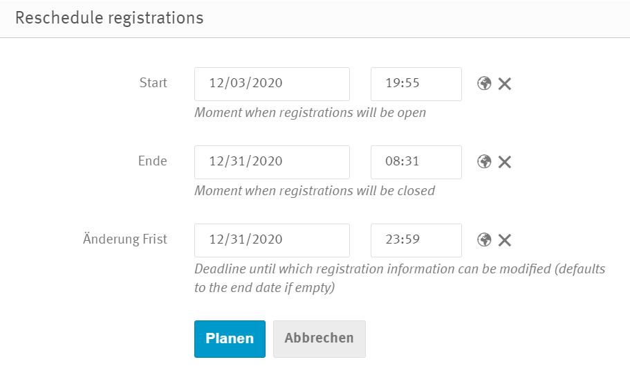630x373 pixels.
Task: Clear the Änderung Frist date with X
Action: pos(505,241)
